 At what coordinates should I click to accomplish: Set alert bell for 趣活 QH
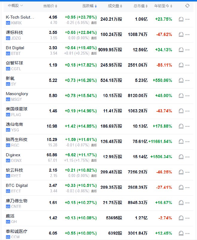(x=181, y=218)
